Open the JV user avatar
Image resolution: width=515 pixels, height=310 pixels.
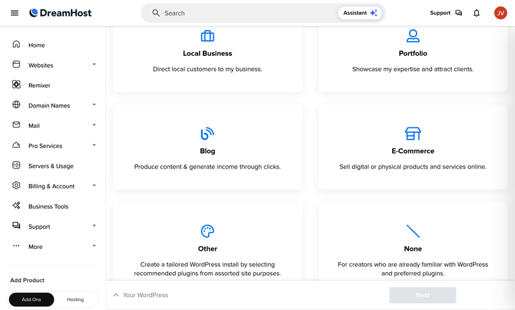(501, 13)
